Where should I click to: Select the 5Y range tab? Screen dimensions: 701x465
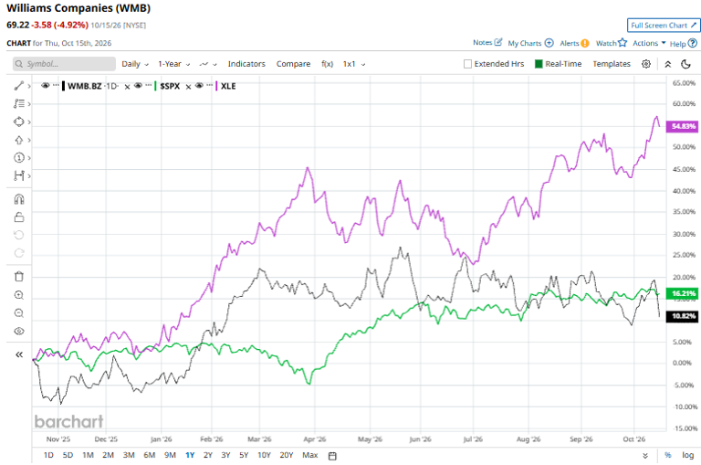[244, 455]
